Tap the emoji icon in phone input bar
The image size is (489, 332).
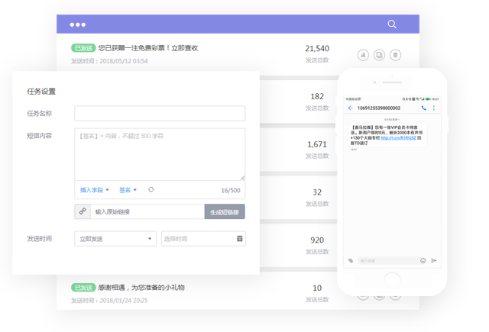click(423, 260)
